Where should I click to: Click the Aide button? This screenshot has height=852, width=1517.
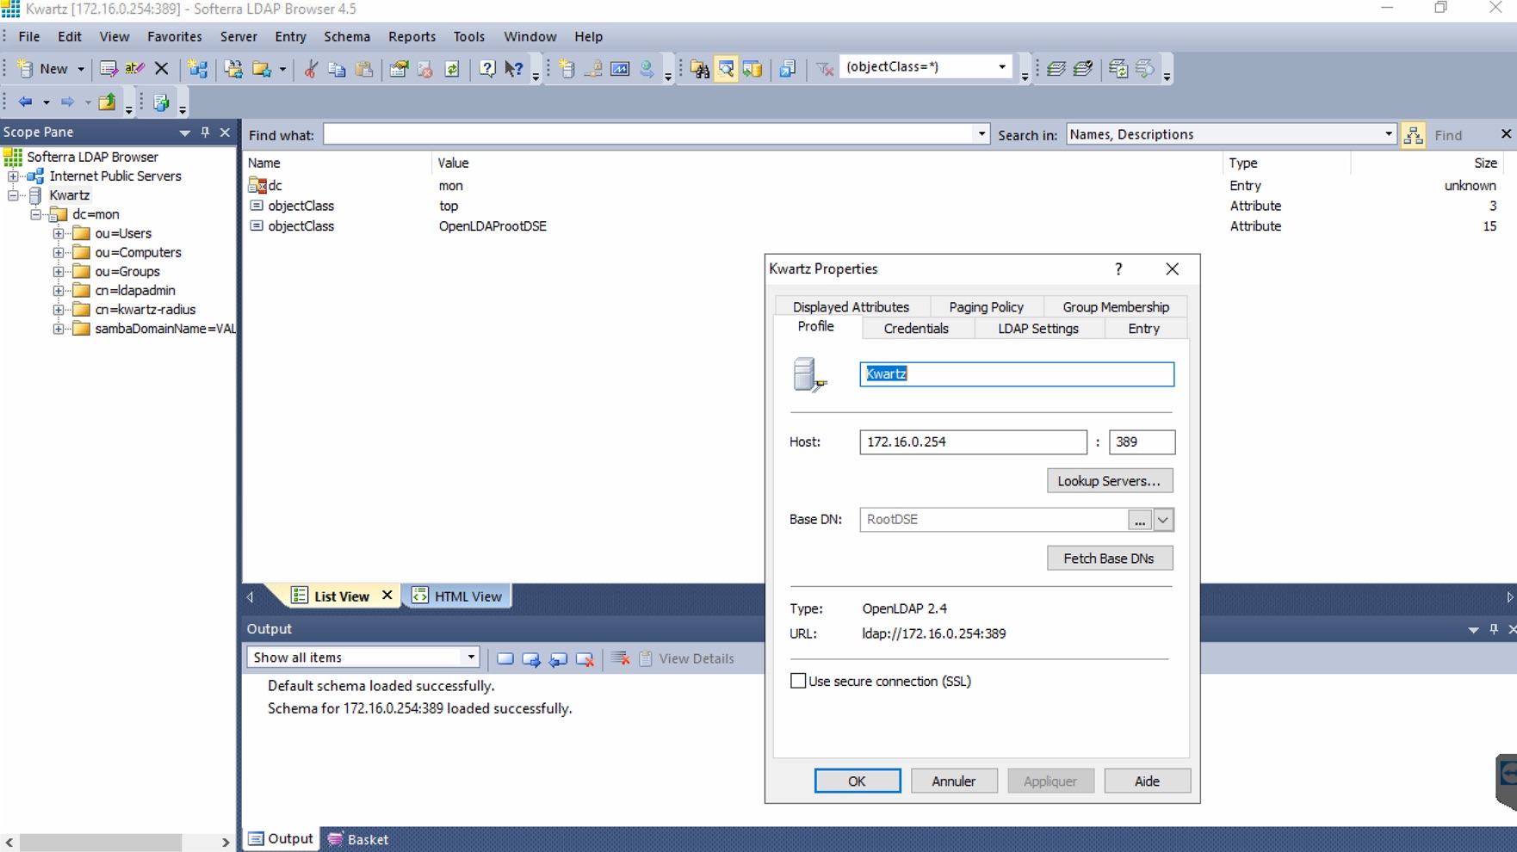tap(1147, 781)
